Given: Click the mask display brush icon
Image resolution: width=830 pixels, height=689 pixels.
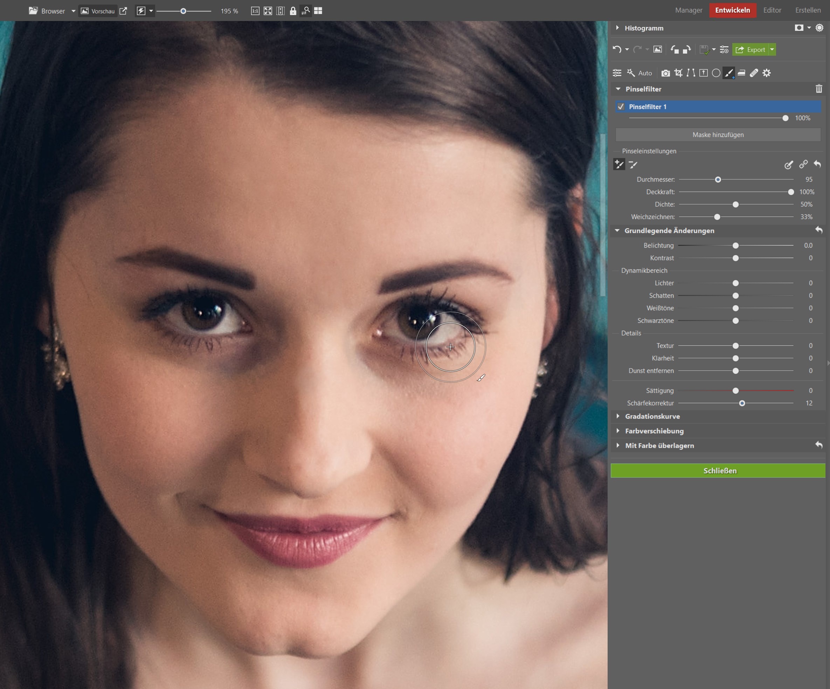Looking at the screenshot, I should click(x=789, y=164).
